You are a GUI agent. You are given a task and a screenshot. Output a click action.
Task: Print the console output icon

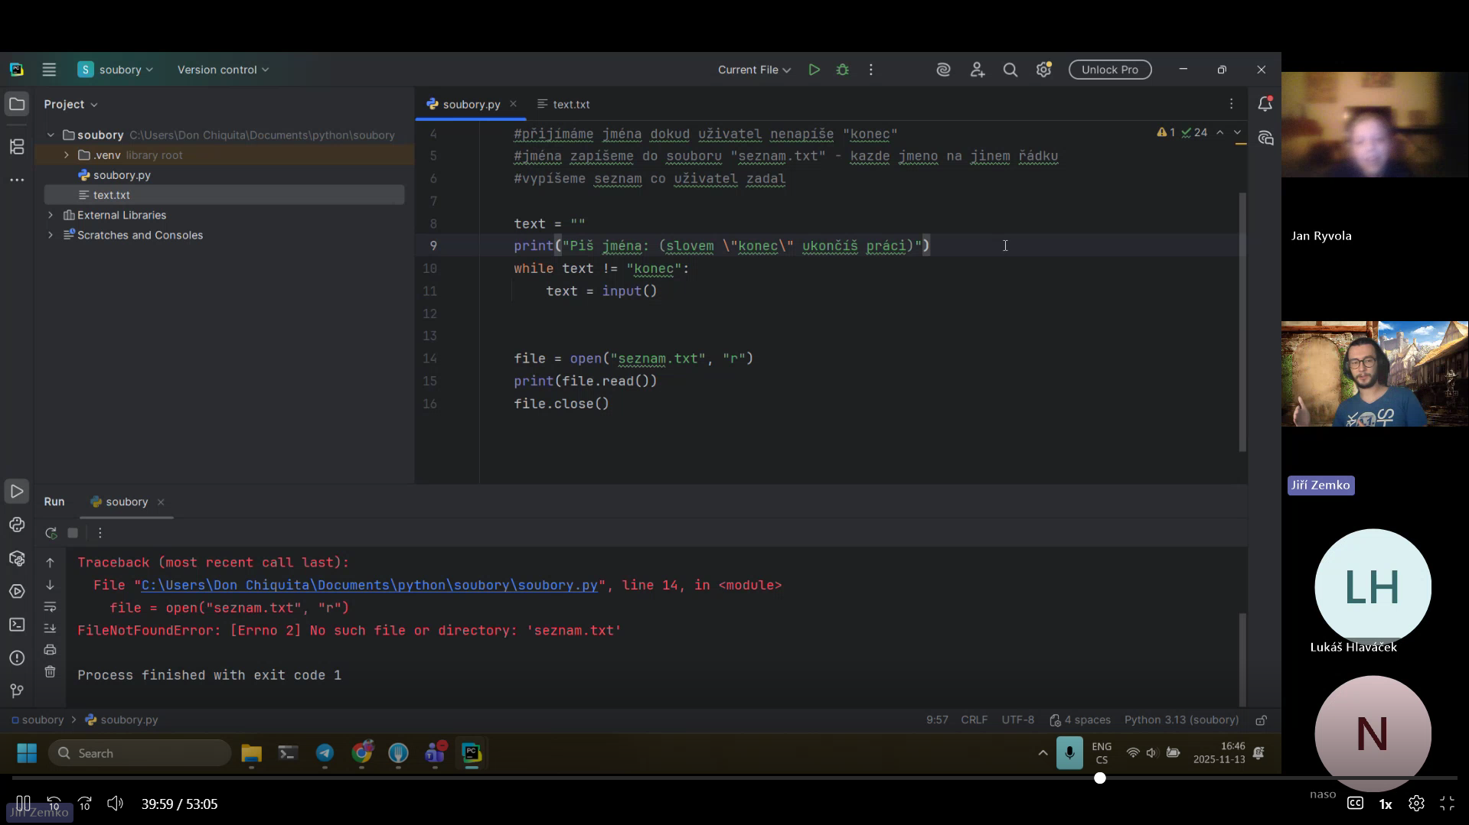[50, 650]
